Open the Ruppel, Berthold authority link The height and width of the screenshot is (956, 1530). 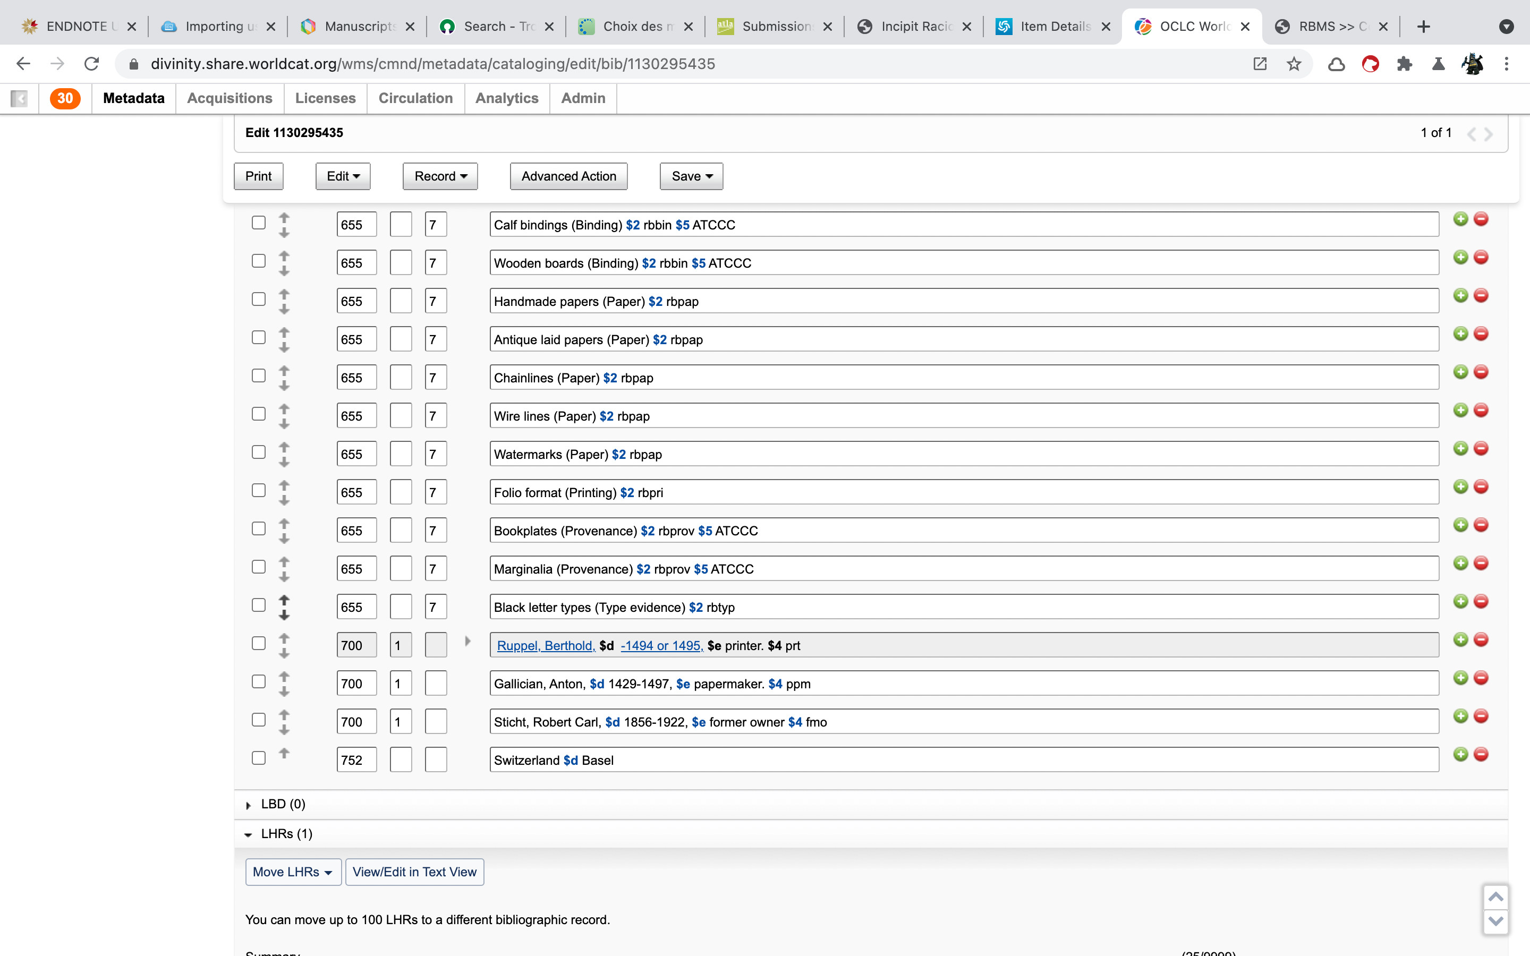tap(546, 645)
